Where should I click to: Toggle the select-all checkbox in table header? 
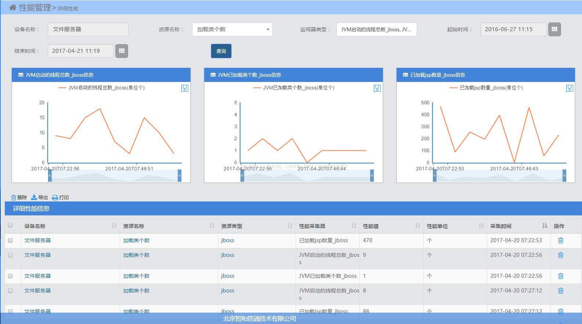[x=10, y=225]
